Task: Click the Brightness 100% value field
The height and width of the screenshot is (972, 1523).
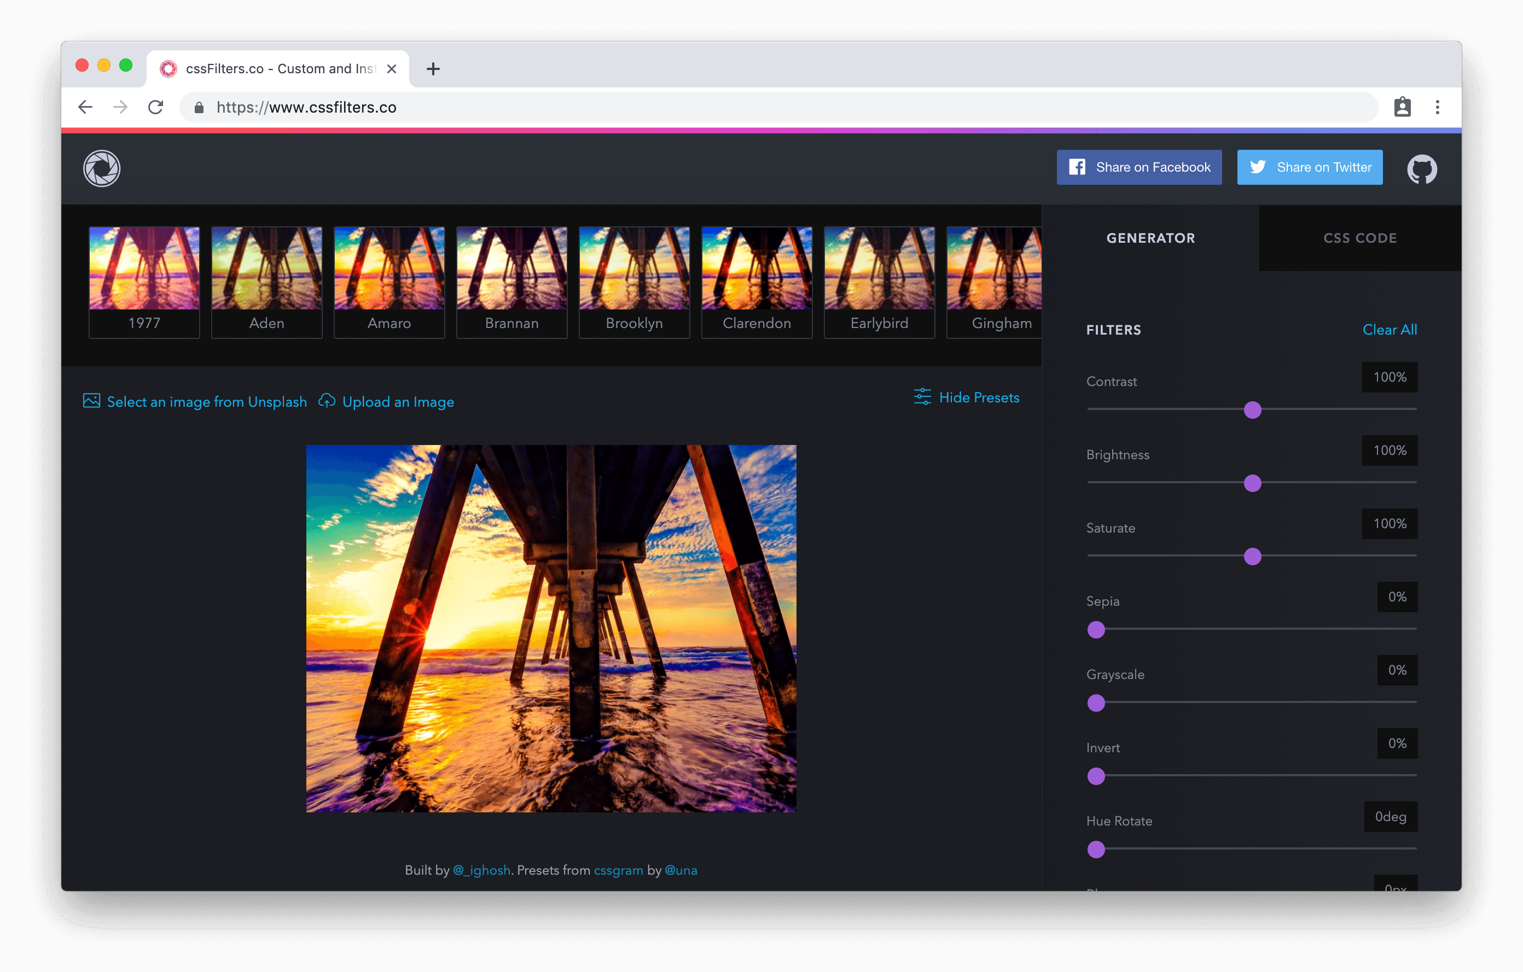Action: (1389, 450)
